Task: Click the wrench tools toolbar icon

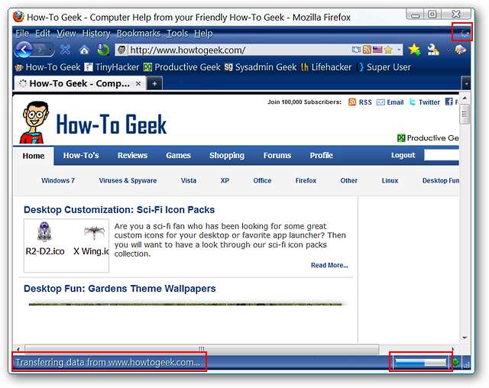Action: coord(433,50)
